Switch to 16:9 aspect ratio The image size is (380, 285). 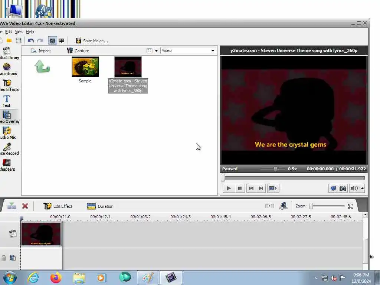click(62, 40)
